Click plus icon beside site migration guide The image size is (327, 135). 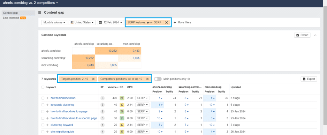(x=47, y=132)
